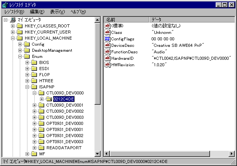Click the string icon of HWRevision value
Image resolution: width=237 pixels, height=166 pixels.
pyautogui.click(x=107, y=65)
